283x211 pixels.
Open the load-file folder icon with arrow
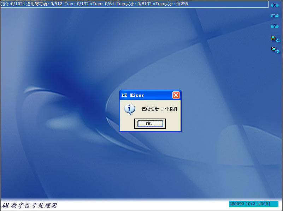point(273,48)
